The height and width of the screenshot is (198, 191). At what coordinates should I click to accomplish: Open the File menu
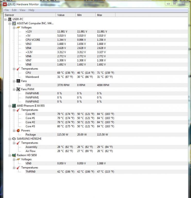coord(6,10)
